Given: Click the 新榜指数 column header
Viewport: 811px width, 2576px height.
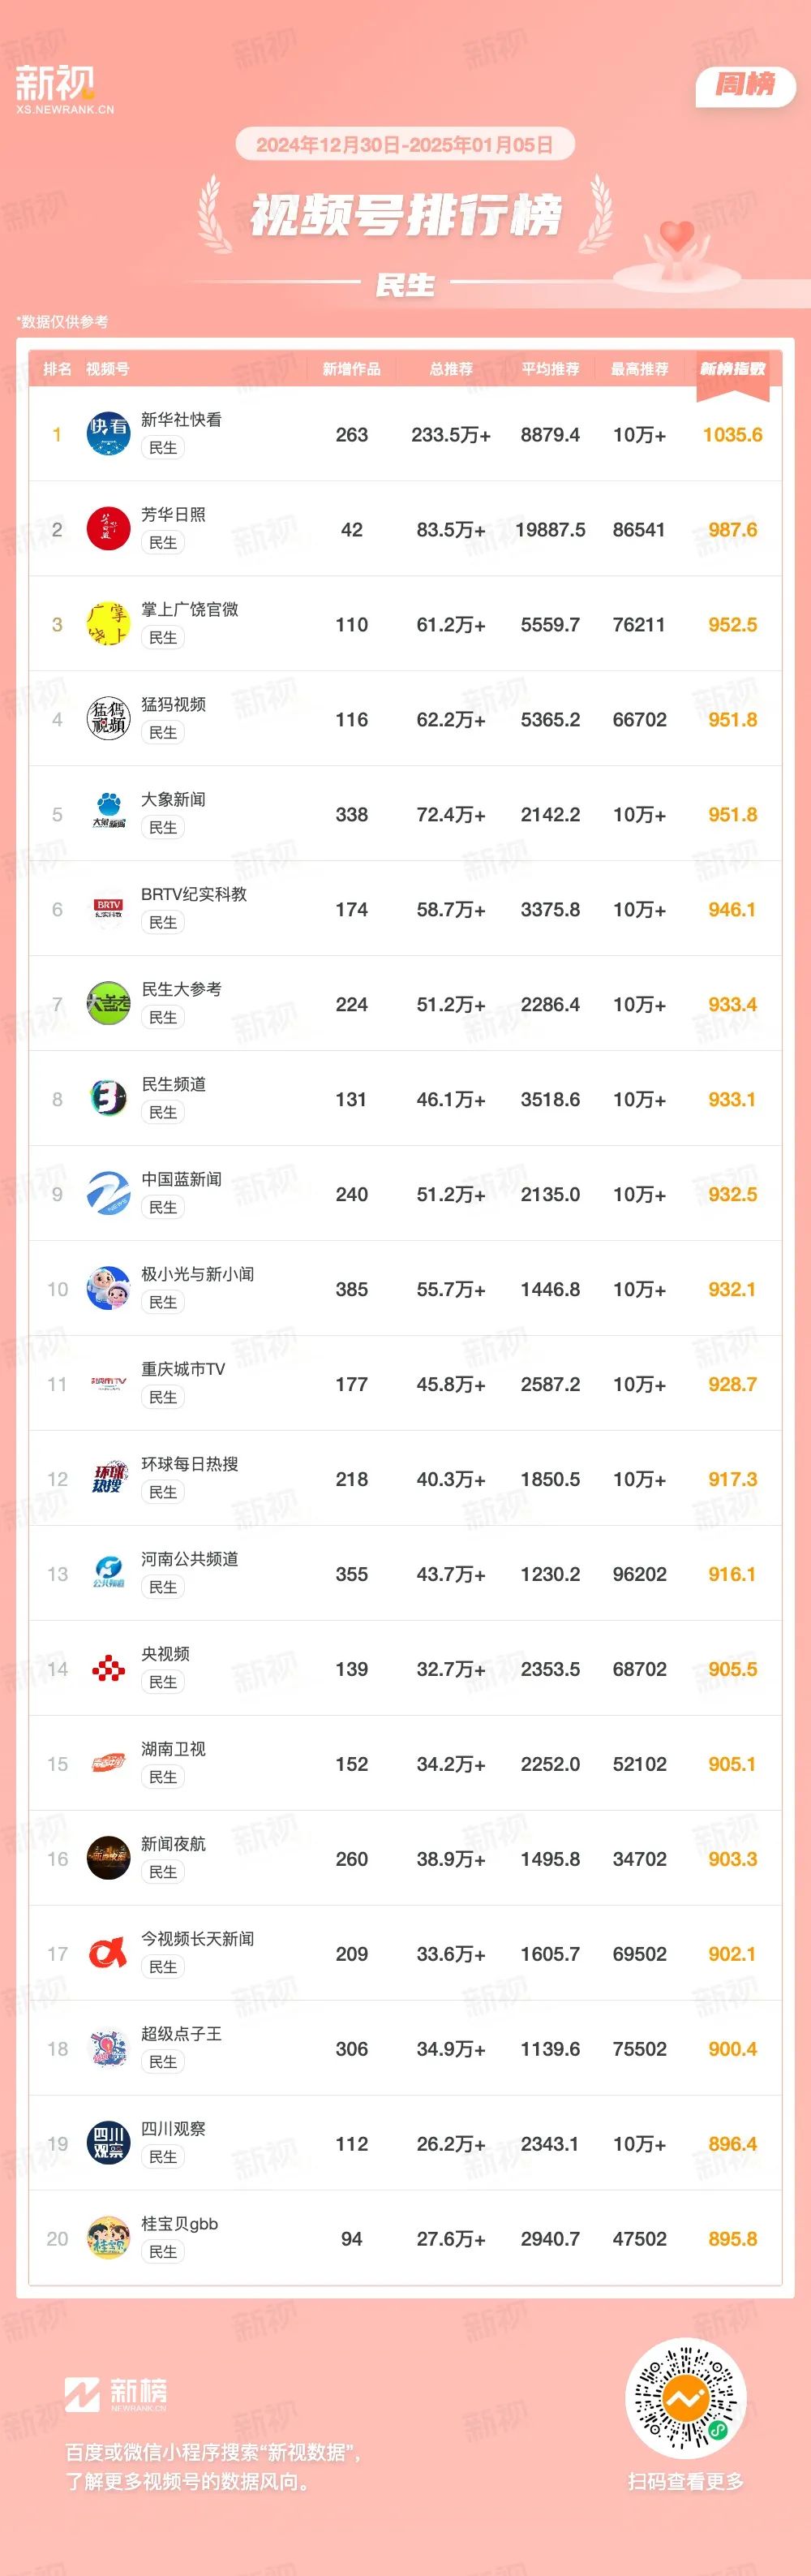Looking at the screenshot, I should click(x=732, y=369).
